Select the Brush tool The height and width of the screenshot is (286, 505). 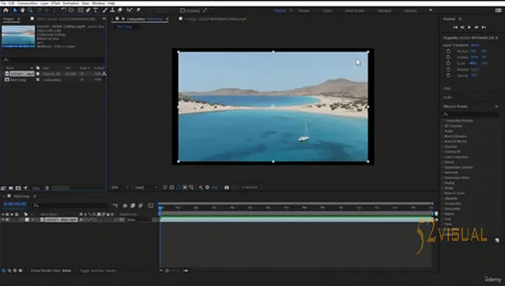(x=105, y=10)
